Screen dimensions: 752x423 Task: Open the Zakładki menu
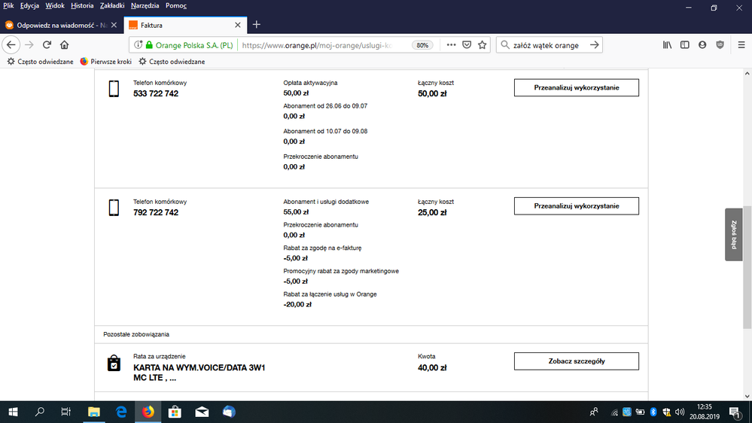click(112, 6)
